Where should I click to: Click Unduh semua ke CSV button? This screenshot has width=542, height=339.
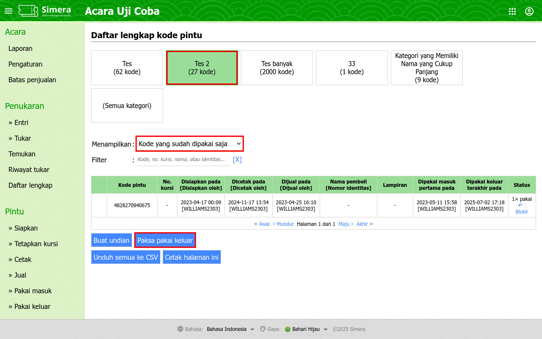[126, 257]
